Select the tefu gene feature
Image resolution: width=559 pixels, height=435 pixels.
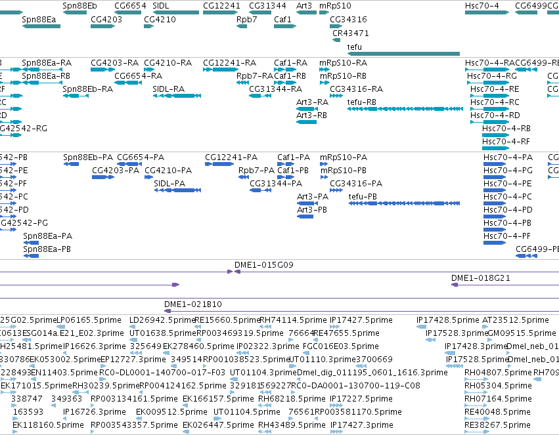pos(403,54)
